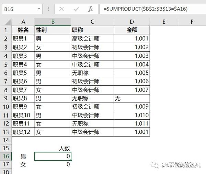Click amount cell 1,009
This screenshot has width=206, height=174.
pyautogui.click(x=132, y=107)
